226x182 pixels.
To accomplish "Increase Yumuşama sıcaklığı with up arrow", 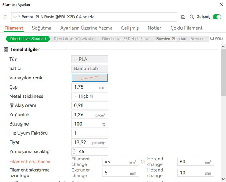I will [x=74, y=150].
